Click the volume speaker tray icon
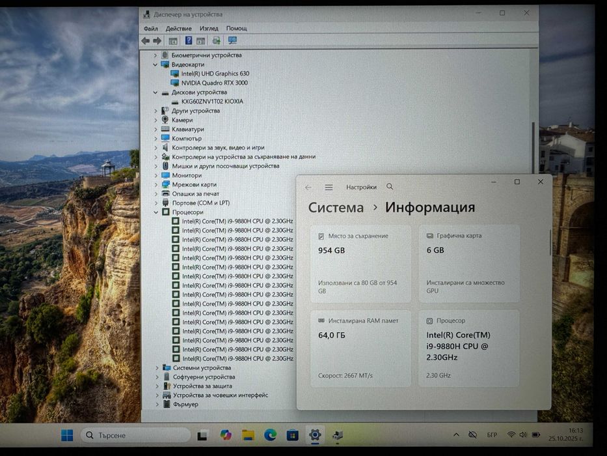Screen dimensions: 607x456 [x=523, y=435]
